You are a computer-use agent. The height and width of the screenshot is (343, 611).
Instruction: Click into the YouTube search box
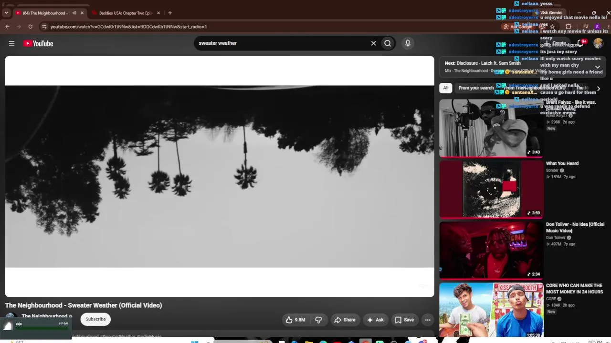tap(282, 43)
